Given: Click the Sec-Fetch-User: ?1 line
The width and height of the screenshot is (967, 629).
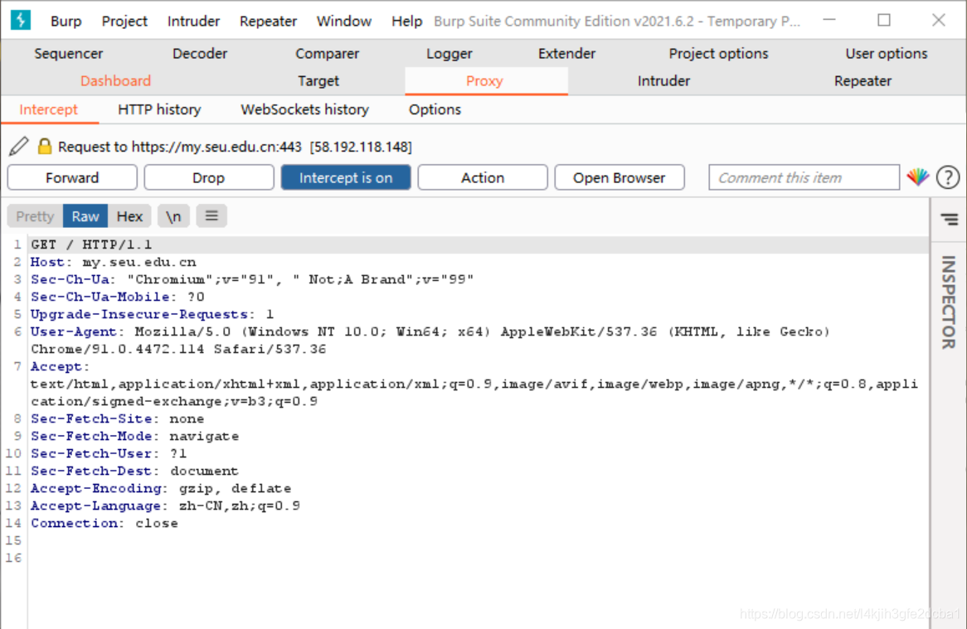Looking at the screenshot, I should click(x=109, y=453).
